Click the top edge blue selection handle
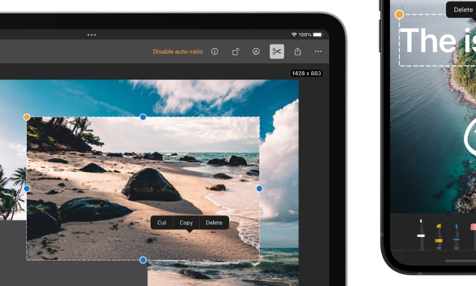 [x=143, y=117]
